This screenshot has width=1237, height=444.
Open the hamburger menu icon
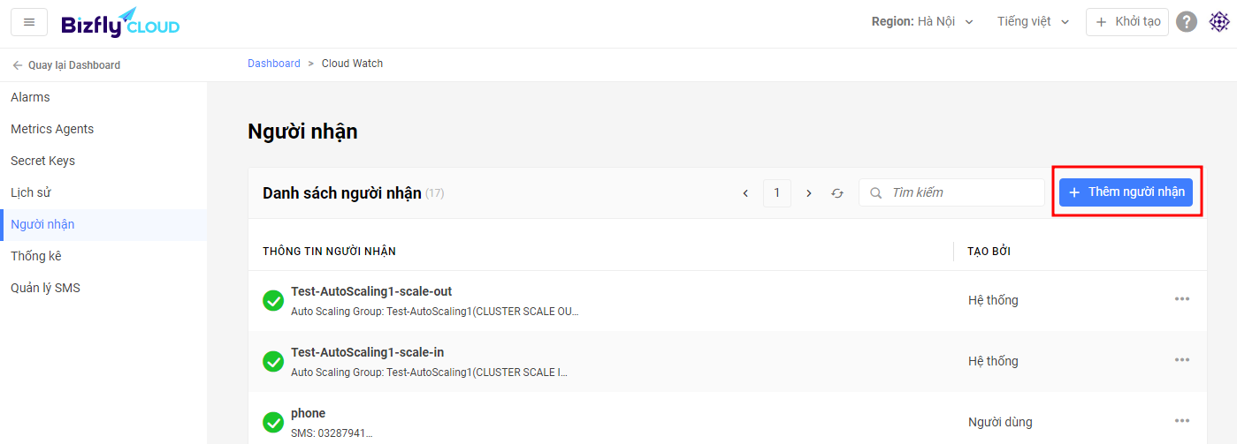pos(29,22)
